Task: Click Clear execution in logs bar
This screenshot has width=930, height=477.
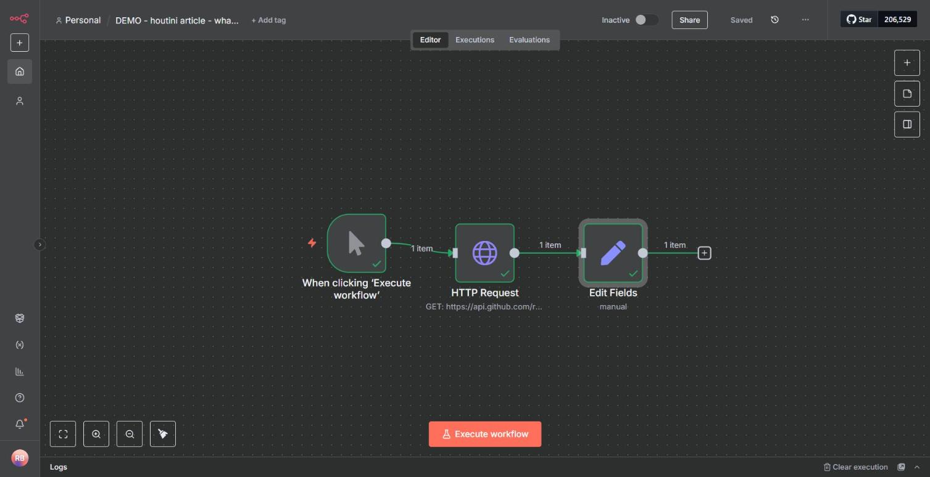Action: point(855,467)
